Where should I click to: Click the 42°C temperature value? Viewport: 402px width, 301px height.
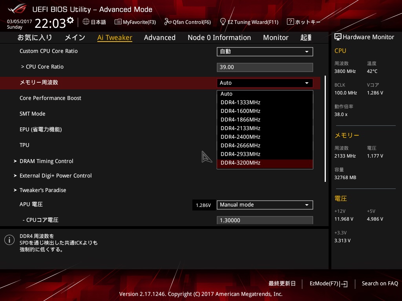tap(372, 71)
